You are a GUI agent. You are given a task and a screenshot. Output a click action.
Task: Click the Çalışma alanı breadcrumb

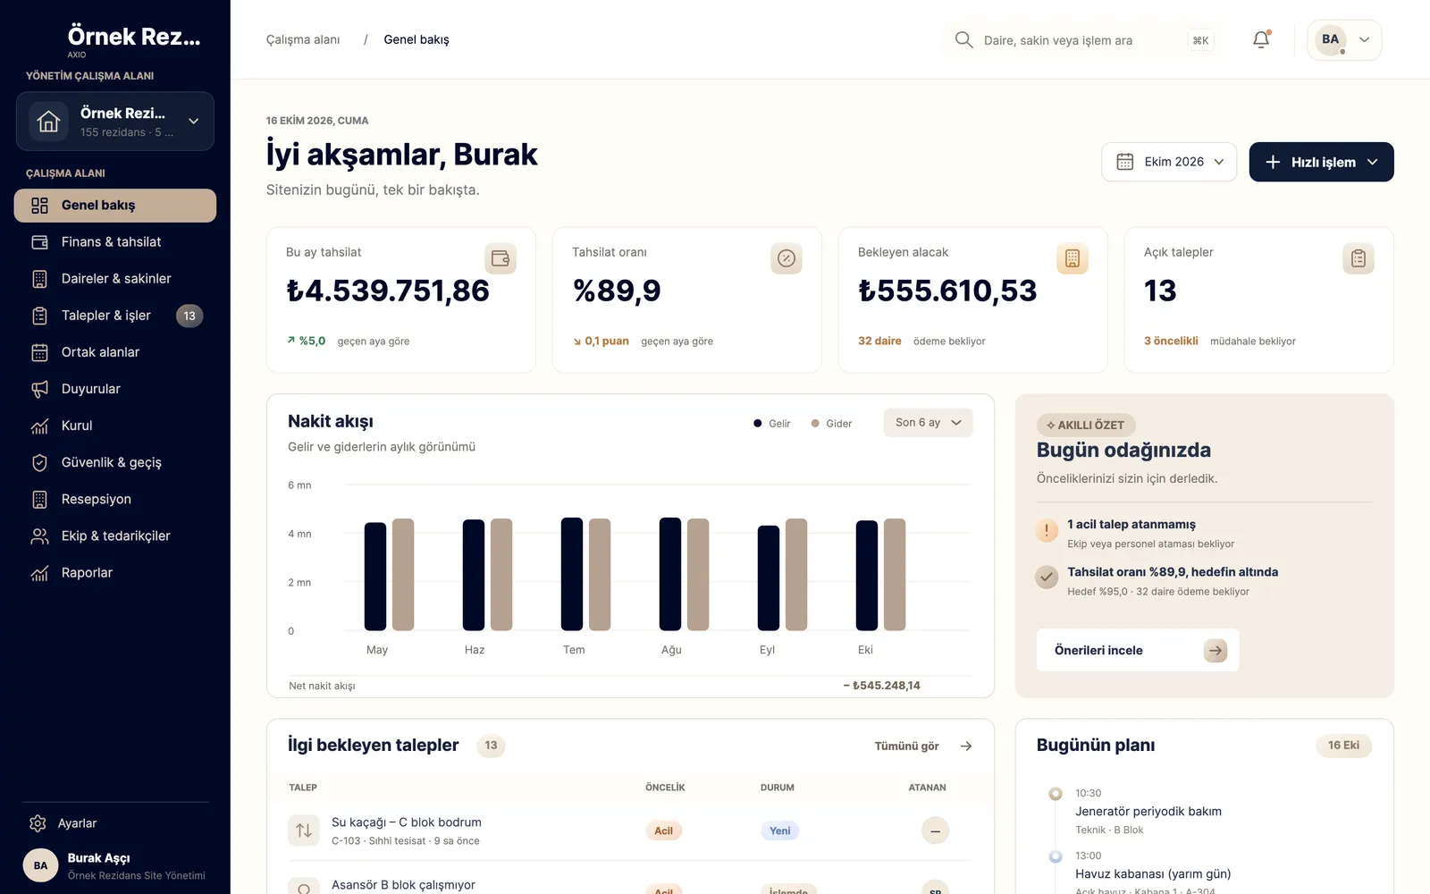[303, 39]
